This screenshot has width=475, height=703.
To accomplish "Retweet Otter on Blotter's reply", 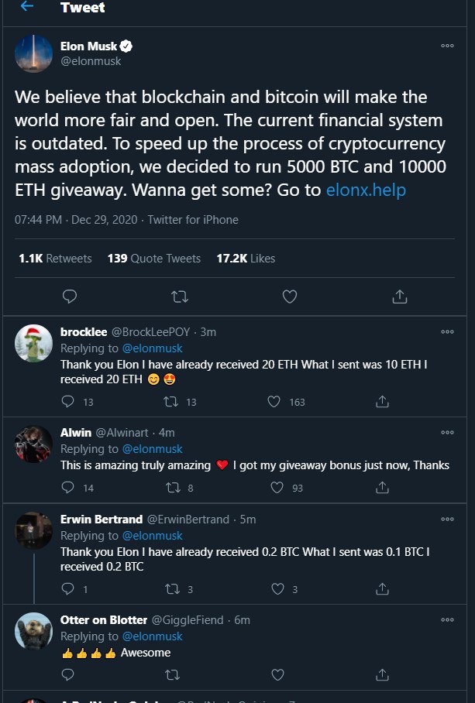I will 172,675.
